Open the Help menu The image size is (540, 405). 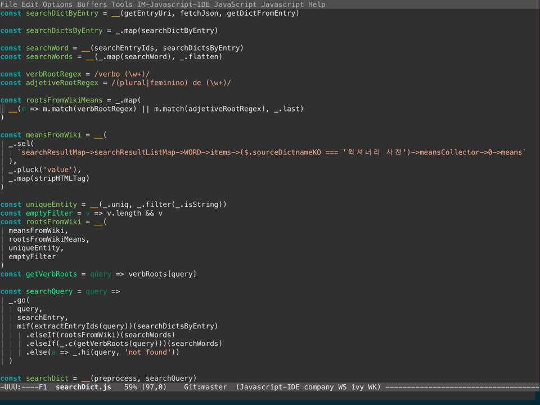tap(317, 5)
